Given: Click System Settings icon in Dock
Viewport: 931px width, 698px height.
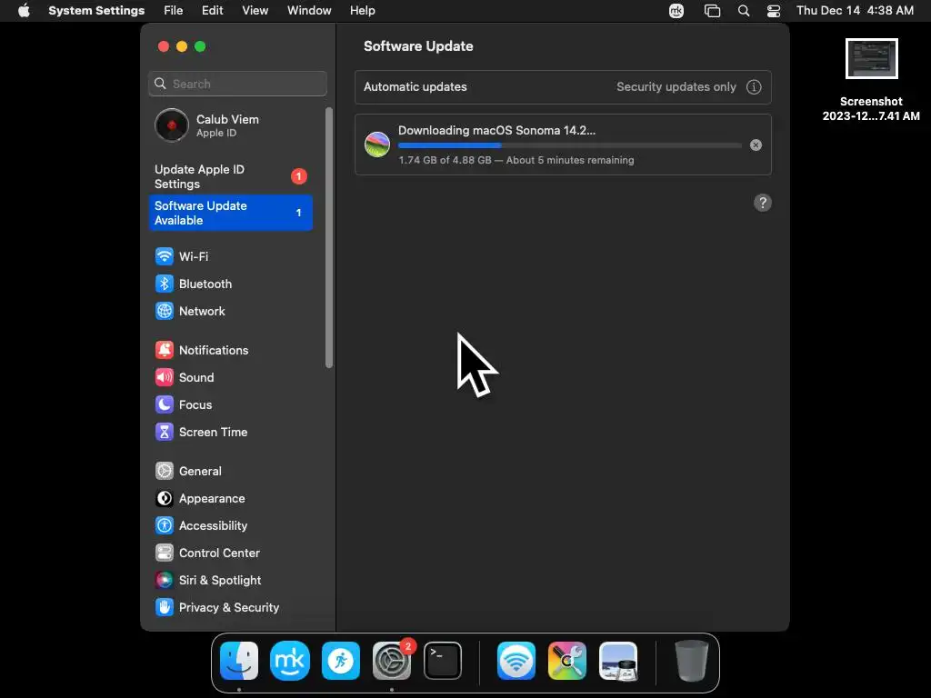Looking at the screenshot, I should (392, 661).
